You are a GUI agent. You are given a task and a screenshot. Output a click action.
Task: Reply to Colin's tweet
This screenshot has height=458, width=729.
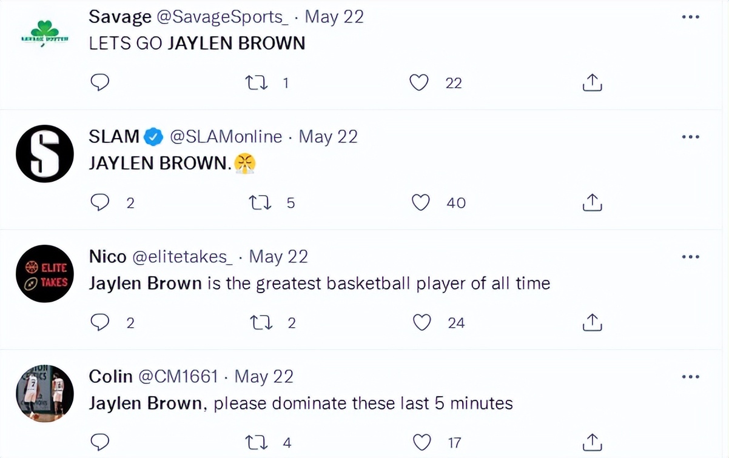pyautogui.click(x=99, y=443)
